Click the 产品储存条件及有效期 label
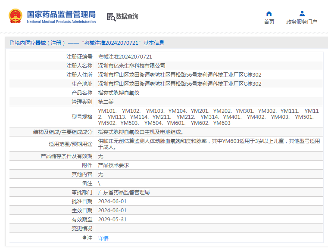Image resolution: width=328 pixels, height=248 pixels. pos(66,156)
